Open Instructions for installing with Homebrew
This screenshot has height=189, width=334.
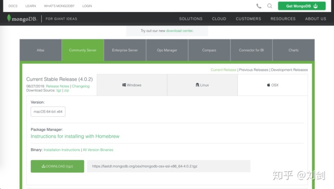pos(75,136)
